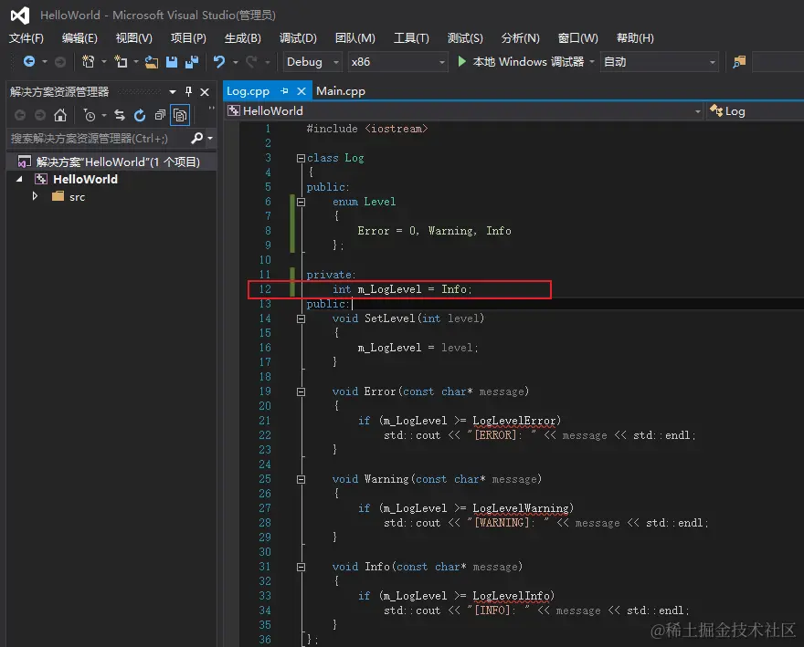The image size is (804, 647).
Task: Toggle Show All Files in Solution Explorer
Action: pyautogui.click(x=180, y=115)
